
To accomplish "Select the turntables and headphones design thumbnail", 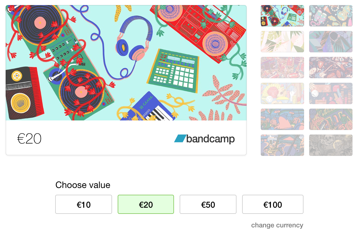I will coord(282,16).
